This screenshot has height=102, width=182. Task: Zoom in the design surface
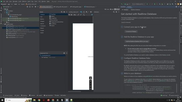tap(90, 81)
